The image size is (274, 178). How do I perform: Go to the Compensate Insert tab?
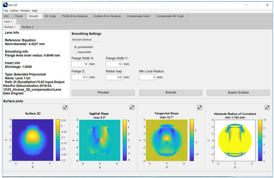[138, 16]
